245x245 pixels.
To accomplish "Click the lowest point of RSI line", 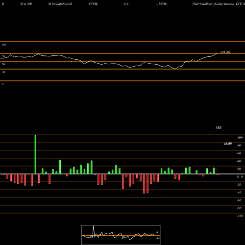I will point(175,69).
